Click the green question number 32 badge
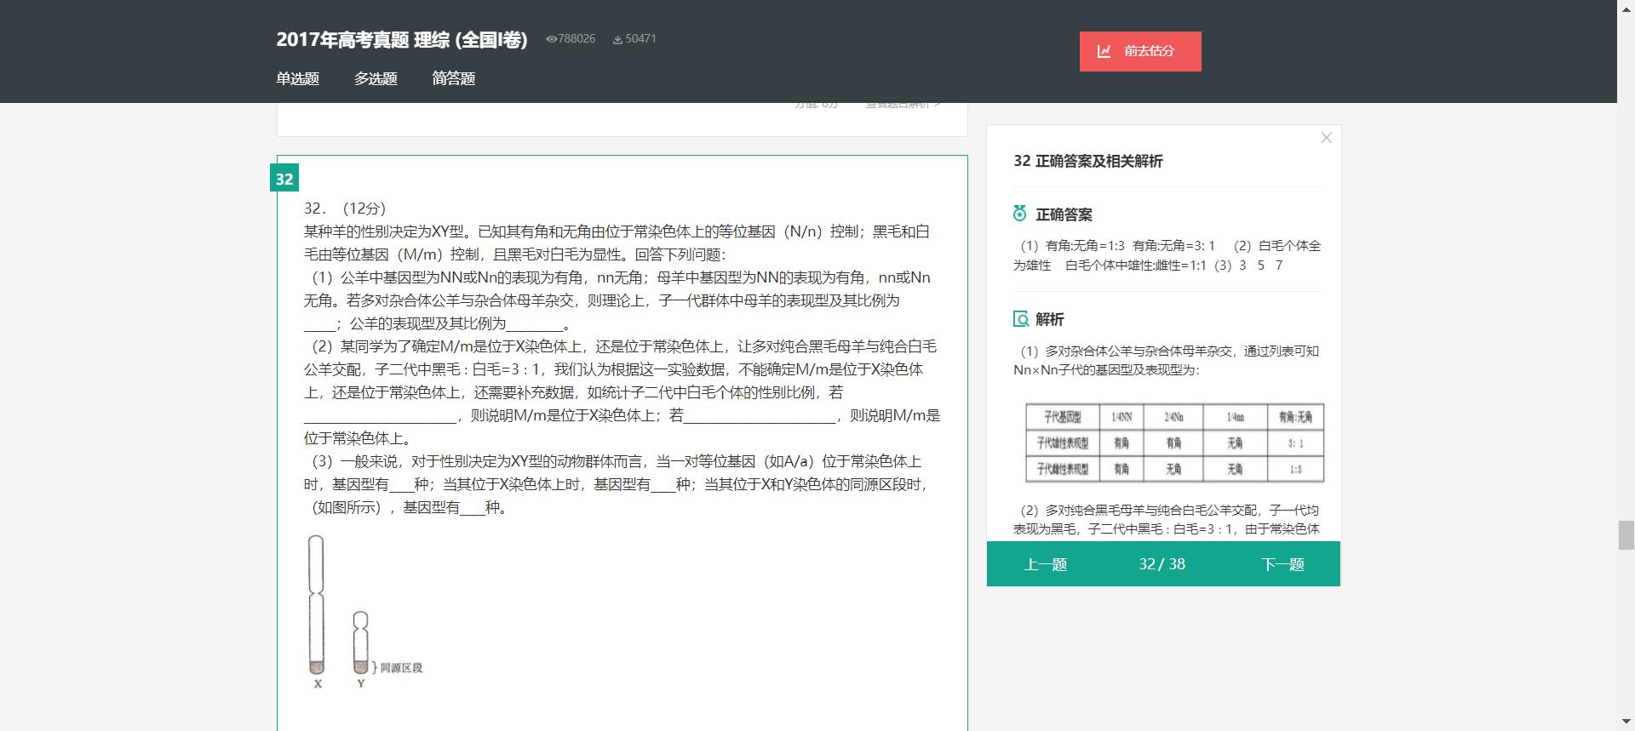This screenshot has height=731, width=1635. tap(284, 179)
